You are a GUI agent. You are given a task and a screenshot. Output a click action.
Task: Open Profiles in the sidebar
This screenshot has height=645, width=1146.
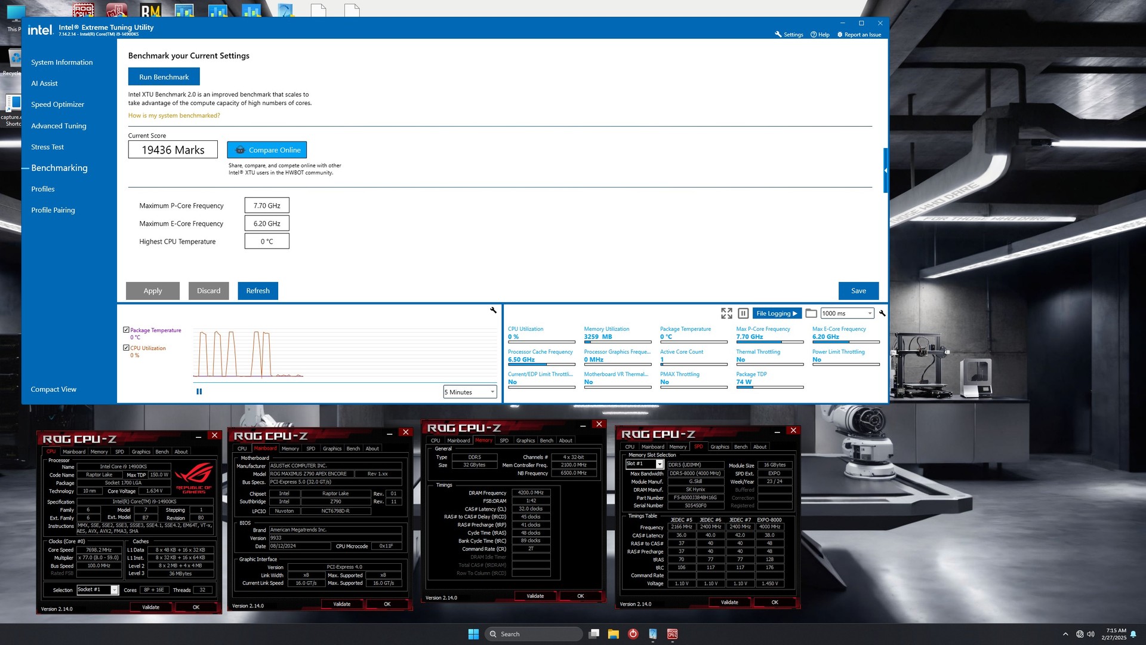pyautogui.click(x=42, y=189)
